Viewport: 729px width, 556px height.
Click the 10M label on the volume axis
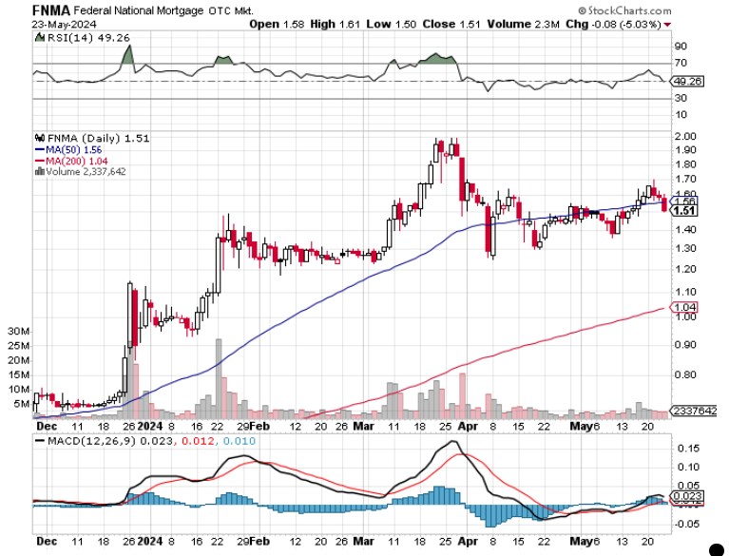[x=19, y=390]
